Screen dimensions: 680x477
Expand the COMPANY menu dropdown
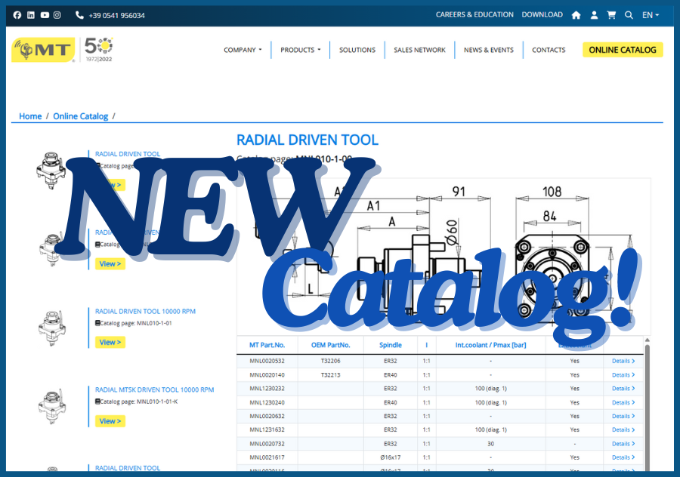coord(243,50)
